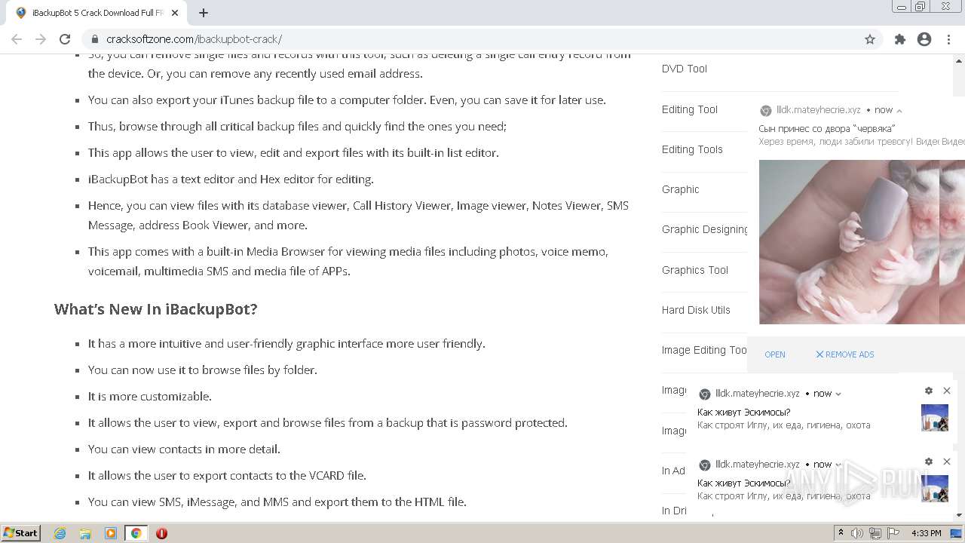The image size is (965, 543).
Task: Click thumbnail on bottom Эскимосы notification
Action: pos(935,489)
